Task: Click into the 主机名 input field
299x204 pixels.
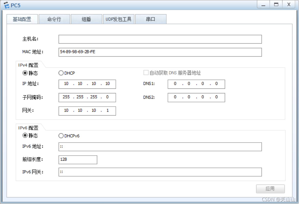Action: point(160,39)
